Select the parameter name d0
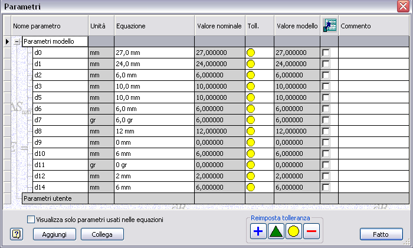The height and width of the screenshot is (248, 413). [60, 53]
